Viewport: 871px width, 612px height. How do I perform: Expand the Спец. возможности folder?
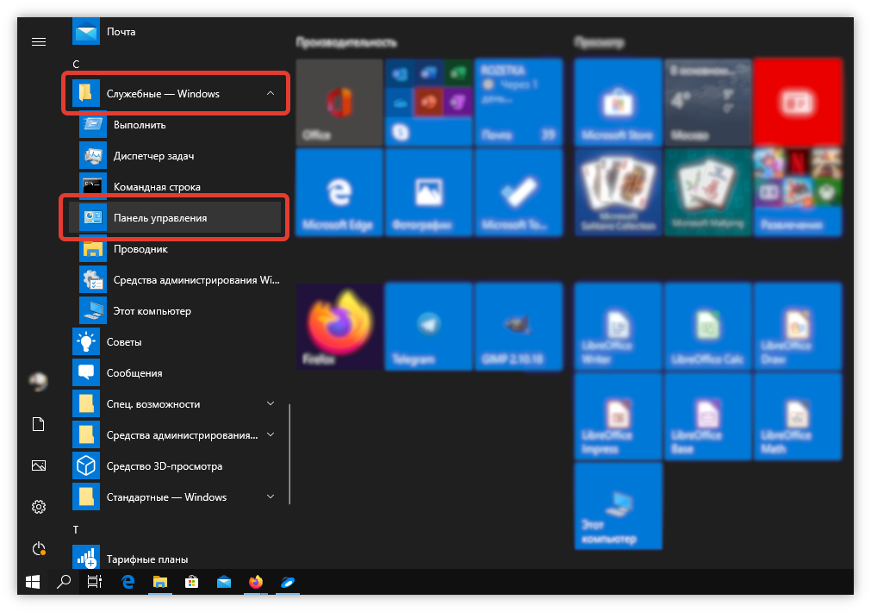coord(270,404)
